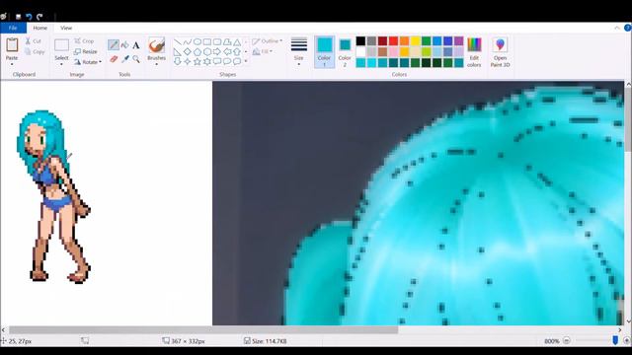Choose the Oval callout shape
Viewport: 632px width, 355px height.
(x=227, y=61)
